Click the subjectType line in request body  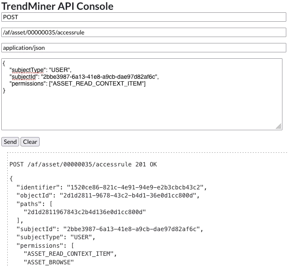click(x=41, y=70)
